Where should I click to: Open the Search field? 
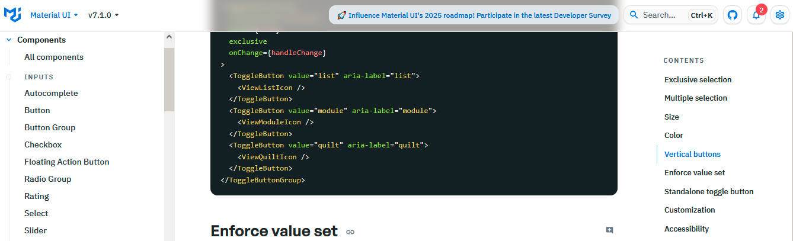(671, 15)
